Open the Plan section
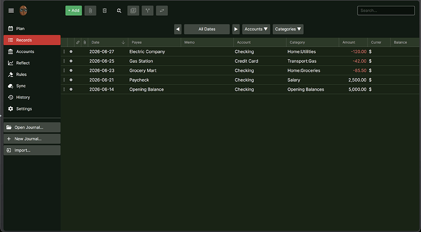Viewport: 421px width, 232px height. 32,29
